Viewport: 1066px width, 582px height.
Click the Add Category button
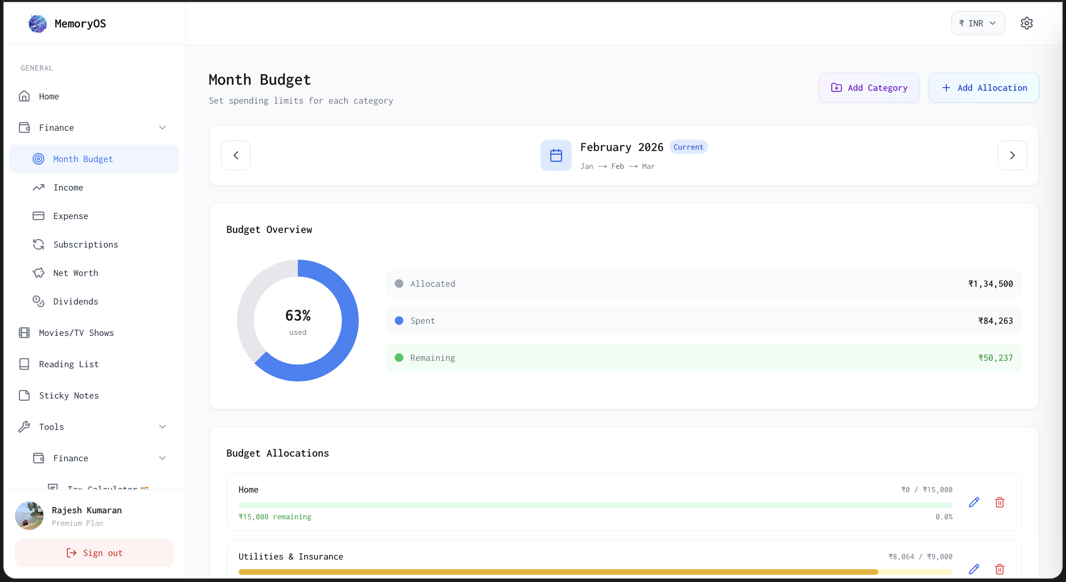click(x=869, y=88)
